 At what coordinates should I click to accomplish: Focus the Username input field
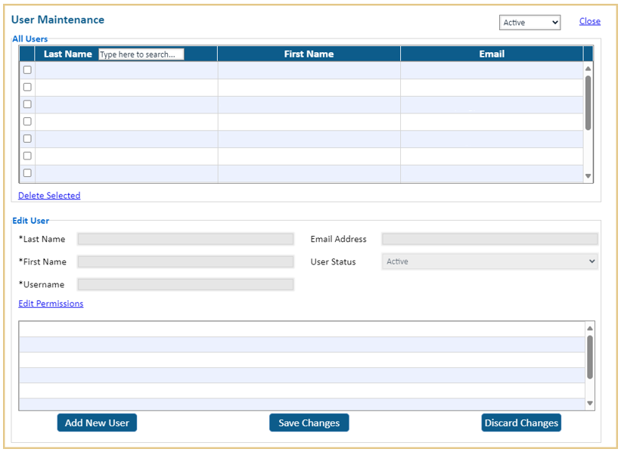185,284
